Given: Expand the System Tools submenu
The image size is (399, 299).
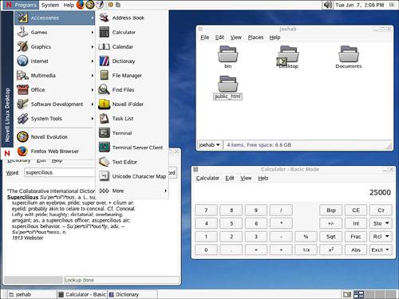Looking at the screenshot, I should point(54,119).
